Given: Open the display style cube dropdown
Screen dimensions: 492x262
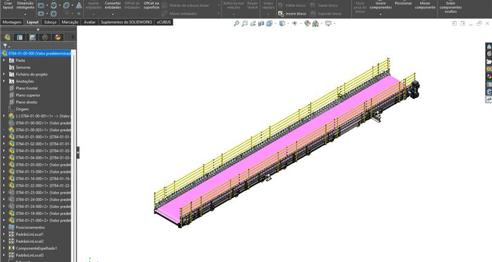Looking at the screenshot, I should pyautogui.click(x=282, y=23).
